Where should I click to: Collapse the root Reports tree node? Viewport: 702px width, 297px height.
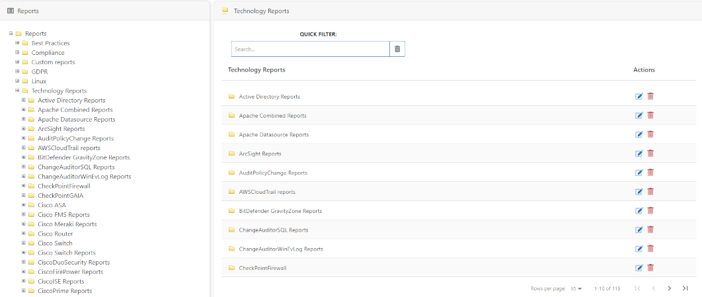pos(11,33)
